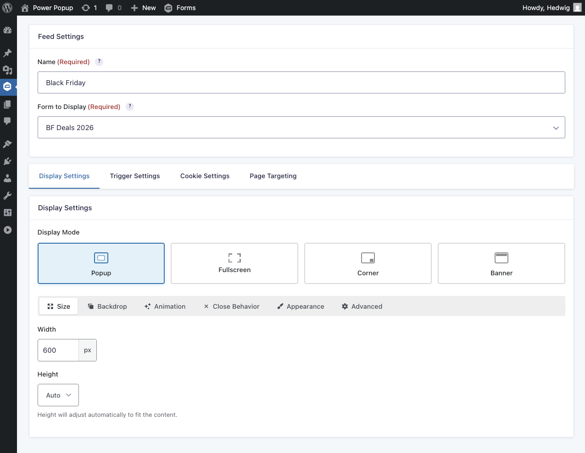Open Pages from the sidebar icon
Screen dimensions: 585x453
point(7,104)
